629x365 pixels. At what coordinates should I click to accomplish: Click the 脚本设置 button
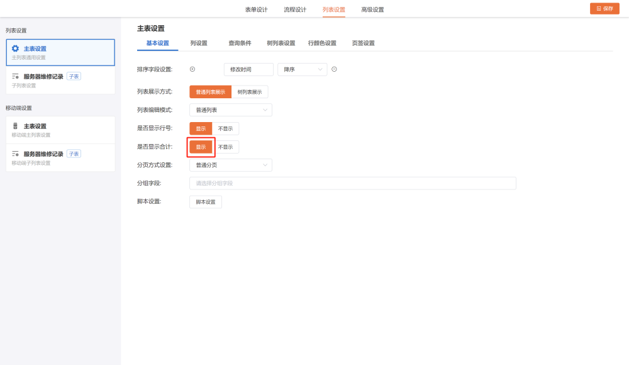(205, 202)
